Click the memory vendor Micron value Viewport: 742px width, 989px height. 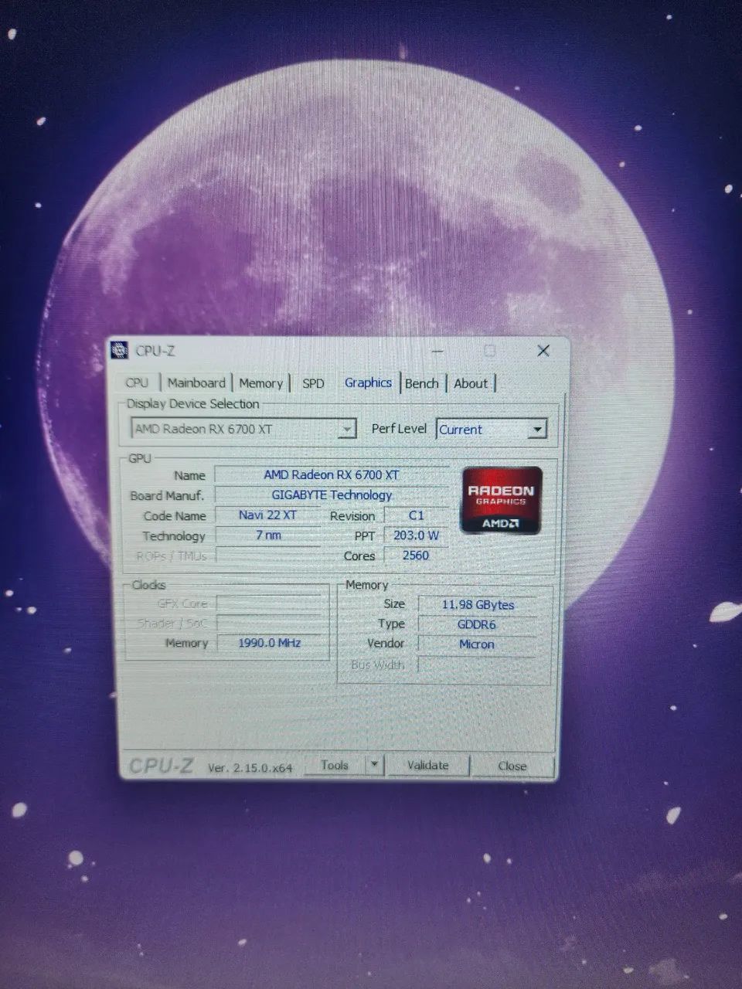tap(477, 644)
